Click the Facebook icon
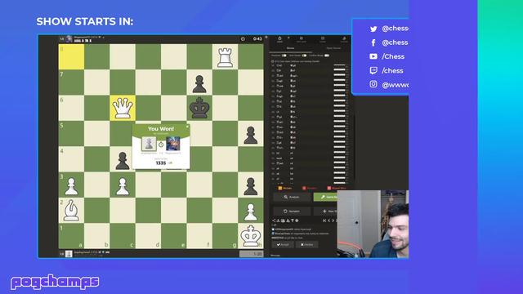The image size is (523, 294). 373,42
